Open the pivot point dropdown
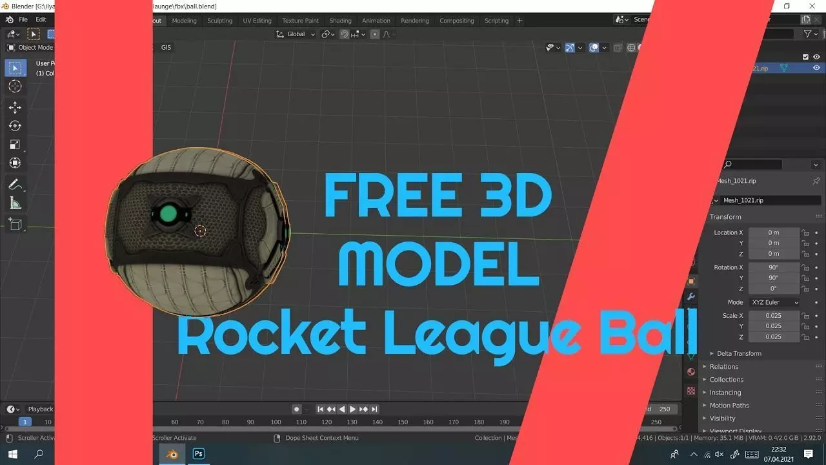The image size is (826, 465). 328,34
